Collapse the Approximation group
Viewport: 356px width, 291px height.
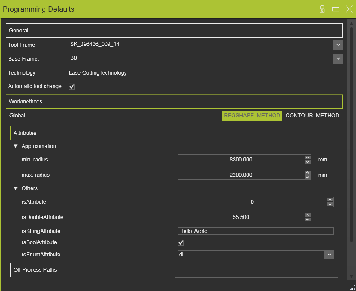click(x=16, y=146)
